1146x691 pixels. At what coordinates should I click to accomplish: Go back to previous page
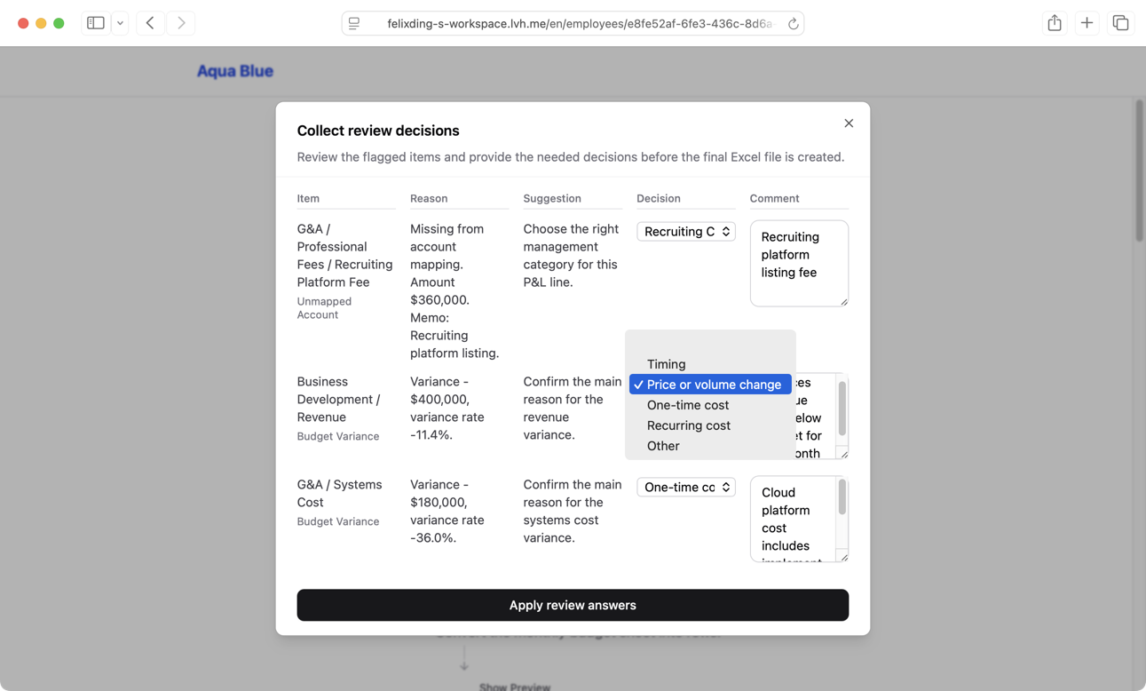pos(150,23)
